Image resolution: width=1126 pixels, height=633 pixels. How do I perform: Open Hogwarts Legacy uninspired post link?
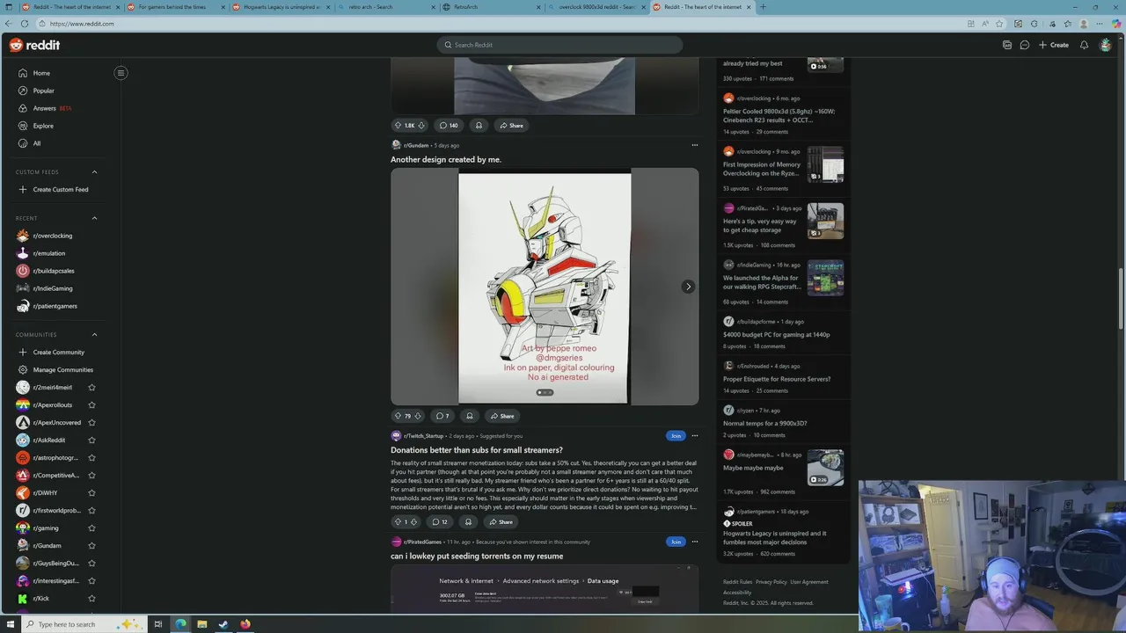tap(774, 537)
